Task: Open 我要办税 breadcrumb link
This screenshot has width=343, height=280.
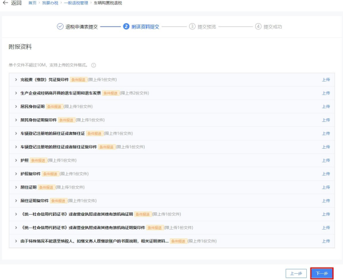Action: [x=50, y=3]
